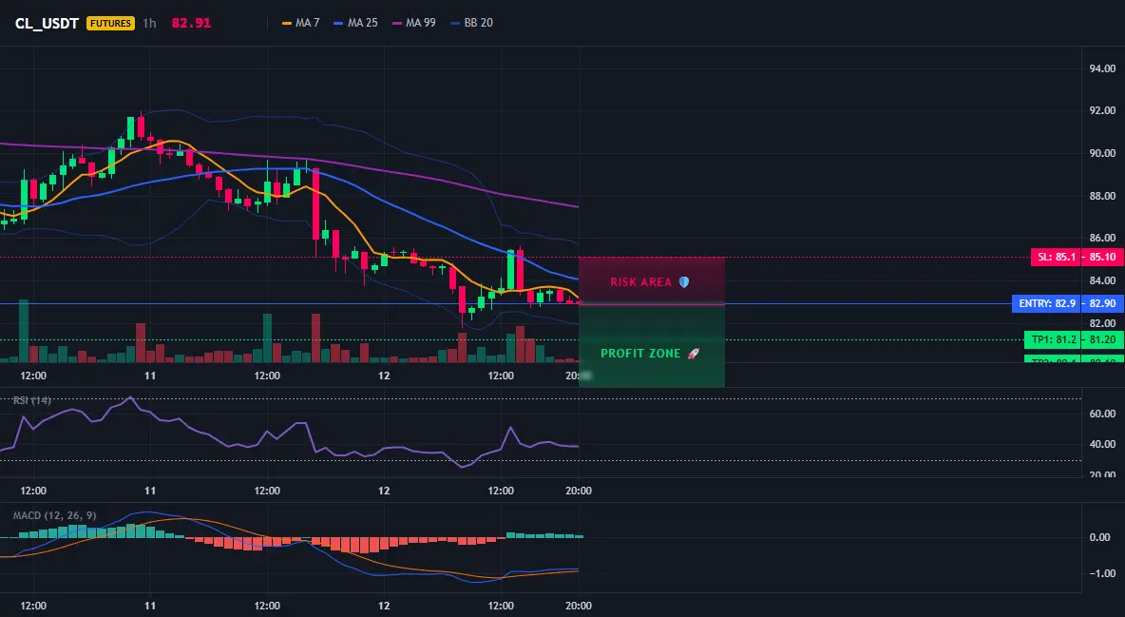The image size is (1125, 617).
Task: Click the rocket icon beside PROFIT ZONE
Action: (693, 354)
